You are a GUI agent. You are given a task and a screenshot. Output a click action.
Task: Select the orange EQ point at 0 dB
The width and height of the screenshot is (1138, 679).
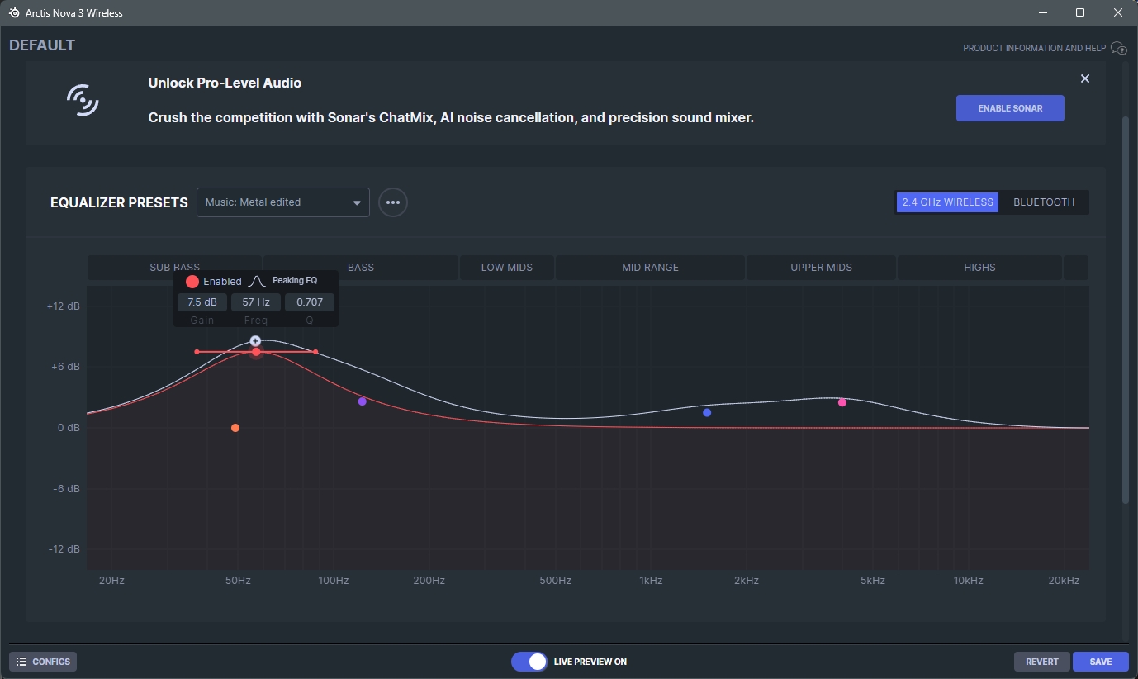click(x=235, y=428)
